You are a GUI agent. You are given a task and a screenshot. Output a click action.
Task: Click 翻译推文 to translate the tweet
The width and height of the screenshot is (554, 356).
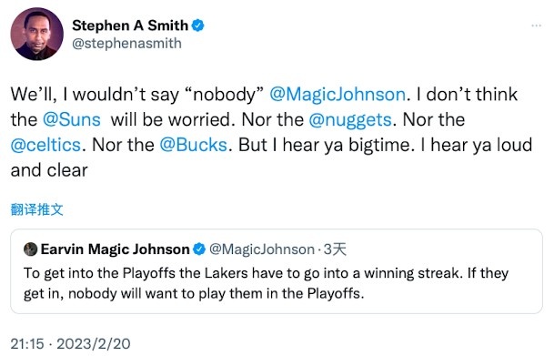36,209
